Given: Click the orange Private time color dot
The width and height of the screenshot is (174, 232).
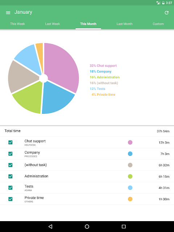Looking at the screenshot, I should pyautogui.click(x=130, y=199).
